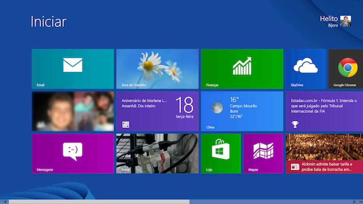
Task: Open the SkyDrive cloud tile
Action: coord(305,69)
